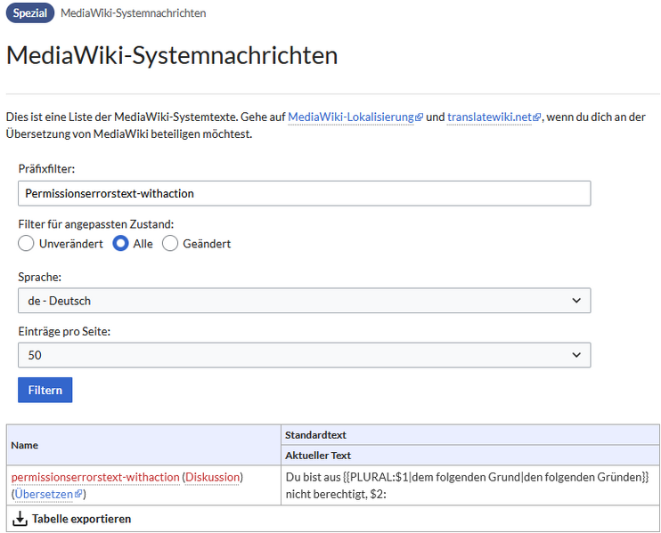
Task: Open the Sprache dropdown
Action: 304,301
